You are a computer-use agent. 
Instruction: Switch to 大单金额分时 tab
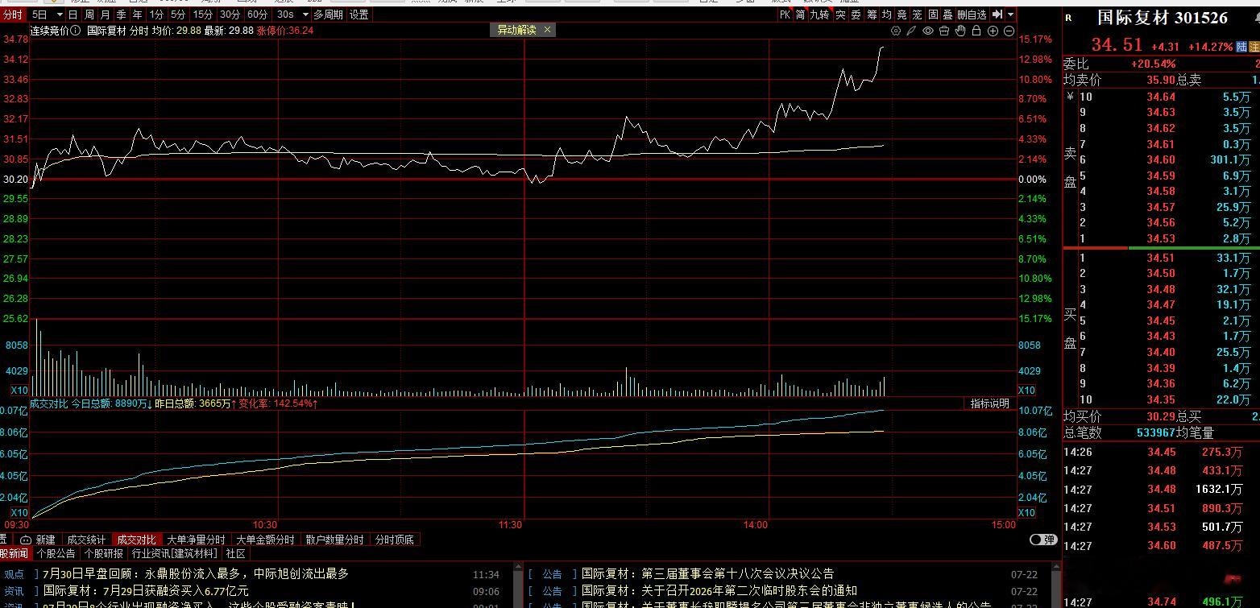click(266, 540)
